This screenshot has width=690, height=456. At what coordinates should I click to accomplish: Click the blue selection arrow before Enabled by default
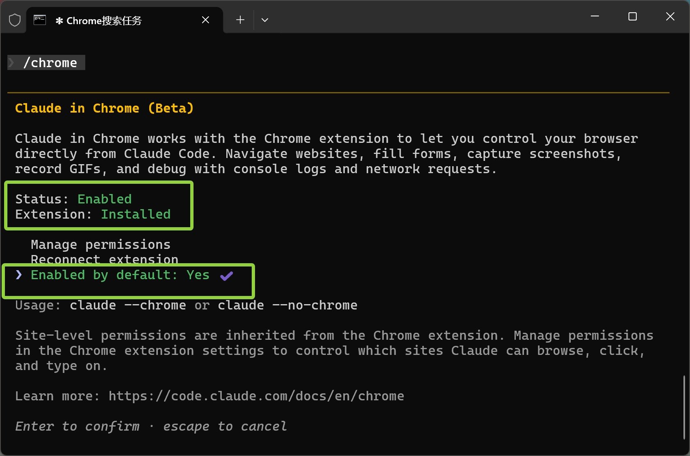[18, 275]
